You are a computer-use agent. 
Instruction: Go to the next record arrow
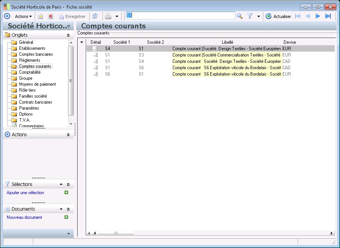tap(318, 16)
